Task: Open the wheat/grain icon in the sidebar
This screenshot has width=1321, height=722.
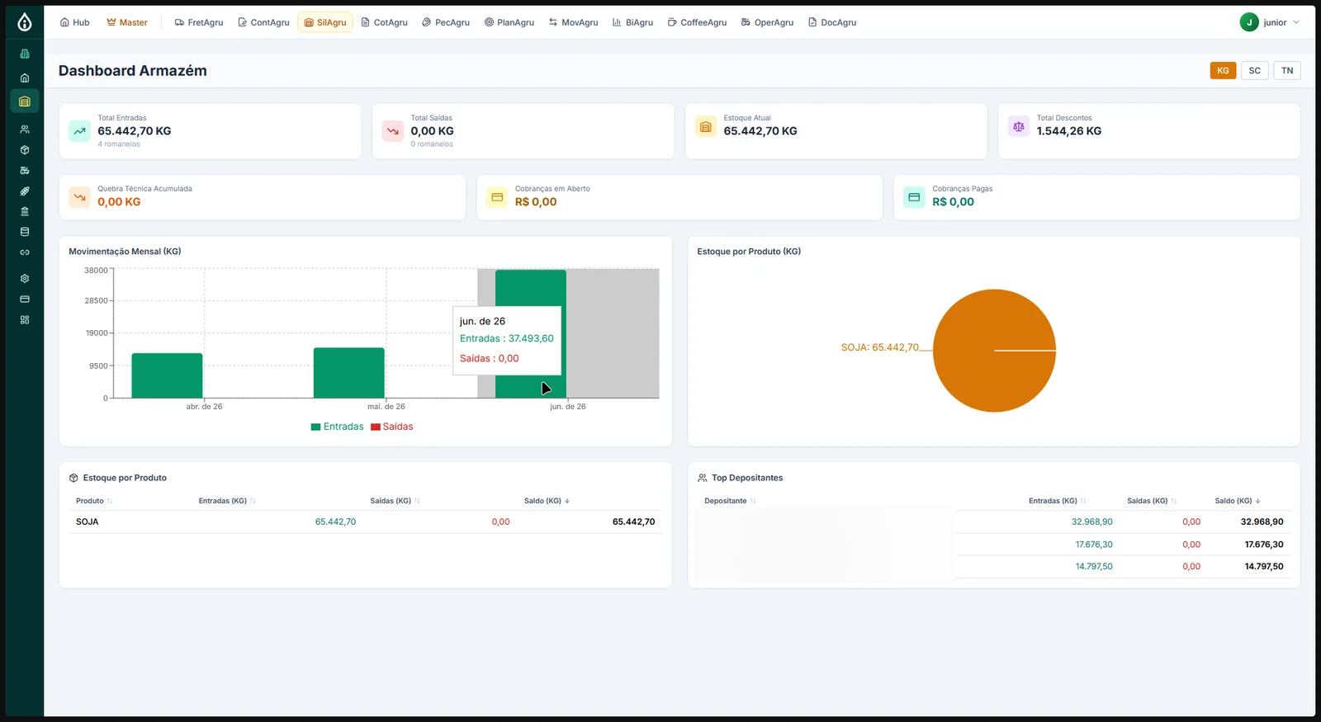Action: pos(25,191)
